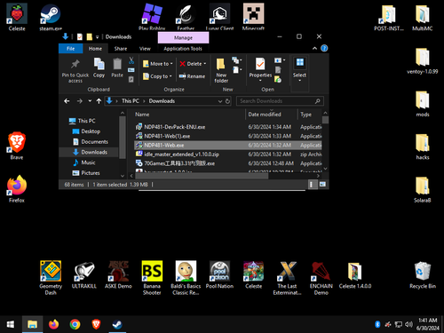
Task: Go back with the left arrow
Action: [x=67, y=101]
